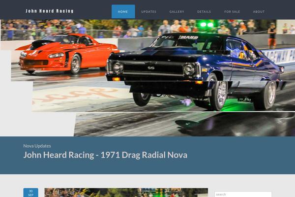Open the Gallery page
The image size is (295, 197).
[177, 11]
